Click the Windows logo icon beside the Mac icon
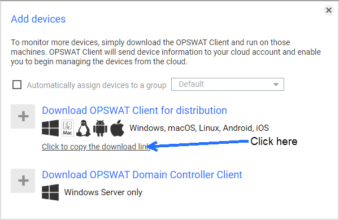The width and height of the screenshot is (339, 220). pyautogui.click(x=50, y=128)
